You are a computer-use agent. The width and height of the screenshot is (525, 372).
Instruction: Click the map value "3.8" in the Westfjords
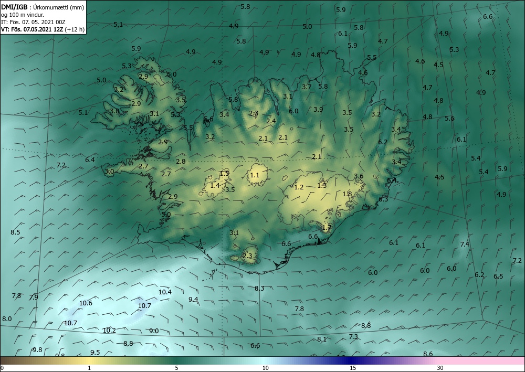pyautogui.click(x=114, y=111)
